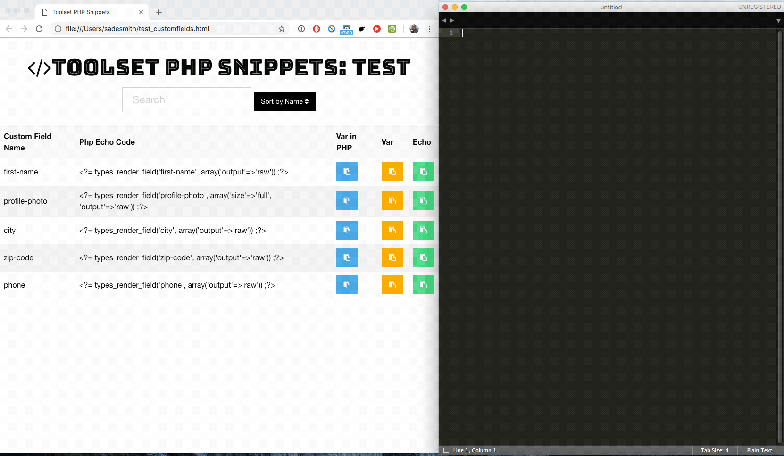Open Tab Size: 4 menu in Sublime
The width and height of the screenshot is (784, 456).
[x=715, y=450]
